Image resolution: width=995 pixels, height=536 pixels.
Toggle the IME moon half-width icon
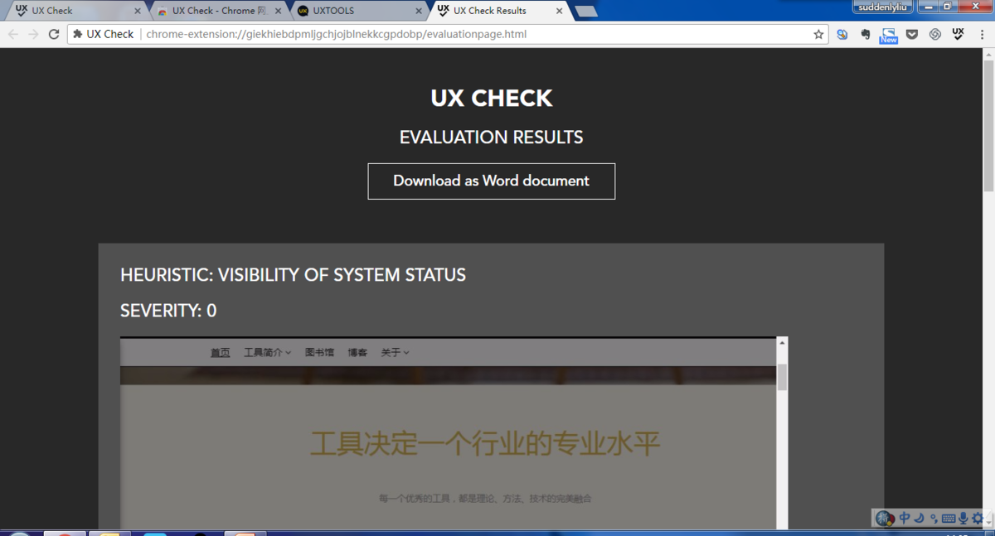coord(920,519)
